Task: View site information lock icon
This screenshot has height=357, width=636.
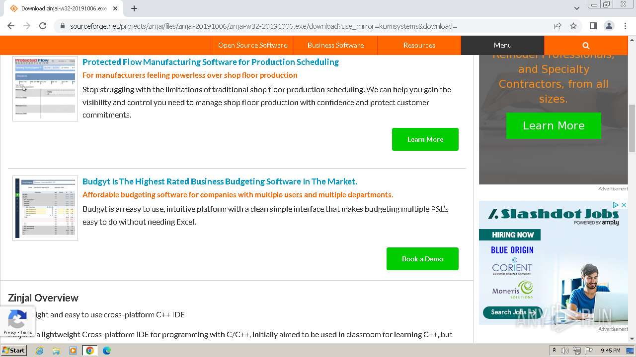Action: [62, 26]
